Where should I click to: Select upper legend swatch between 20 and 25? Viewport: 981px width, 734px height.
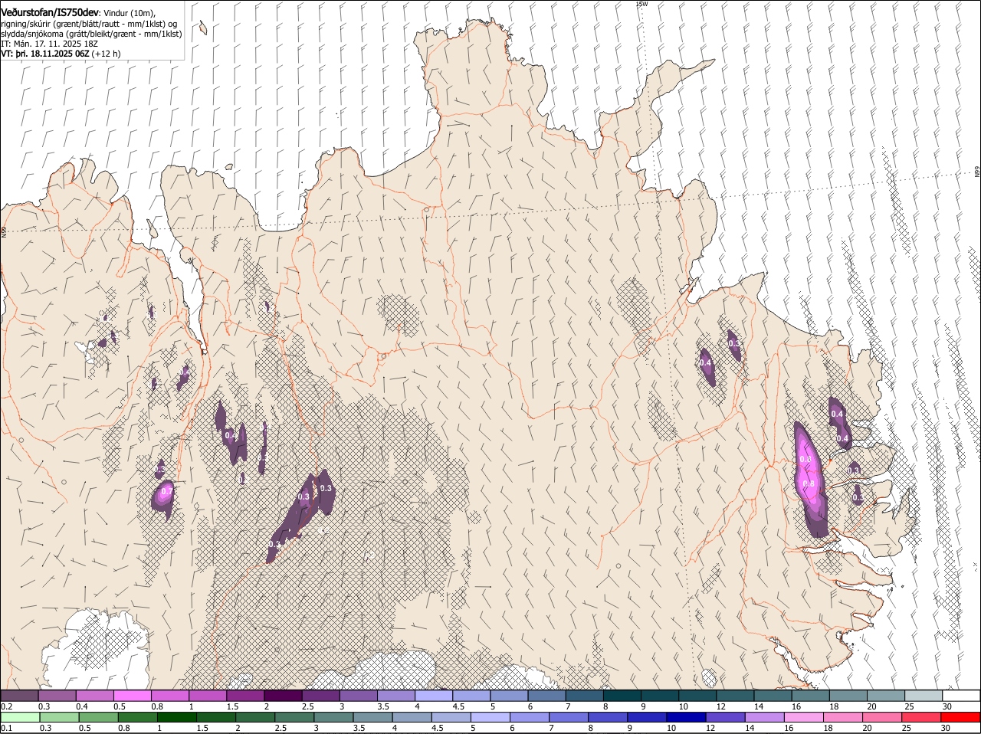coord(887,695)
